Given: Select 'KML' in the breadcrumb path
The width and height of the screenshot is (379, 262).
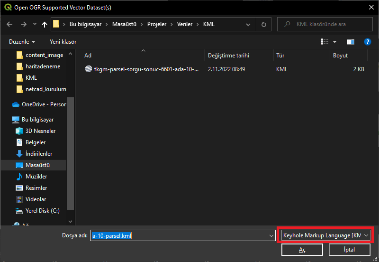Looking at the screenshot, I should tap(209, 24).
